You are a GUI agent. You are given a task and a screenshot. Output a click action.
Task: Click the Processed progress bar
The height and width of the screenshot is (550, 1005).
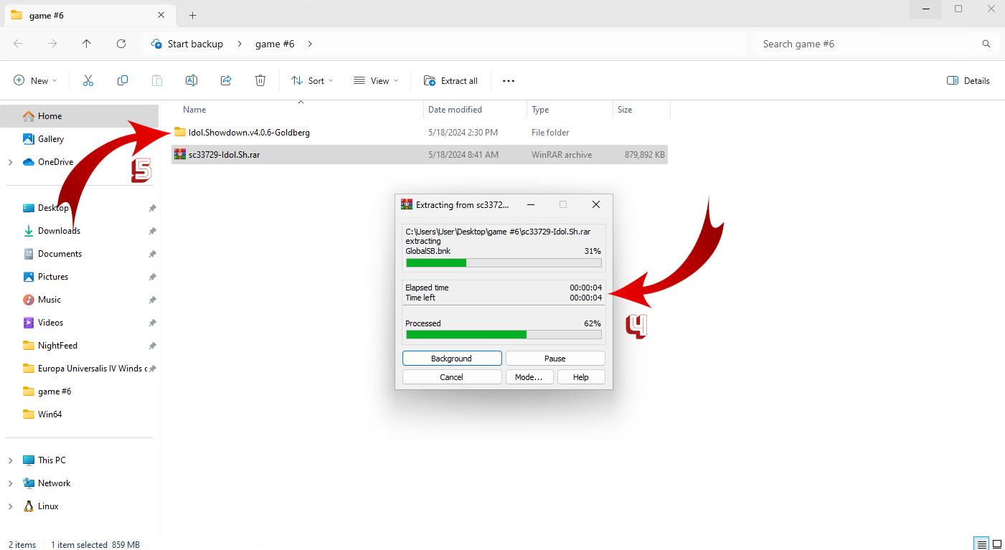pyautogui.click(x=504, y=334)
